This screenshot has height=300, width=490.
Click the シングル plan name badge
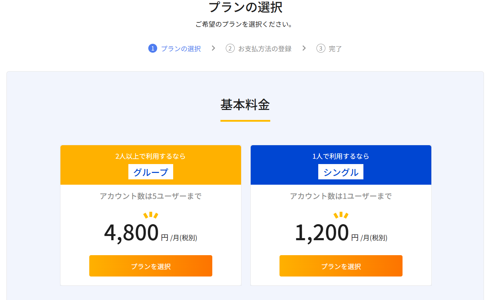pos(341,172)
